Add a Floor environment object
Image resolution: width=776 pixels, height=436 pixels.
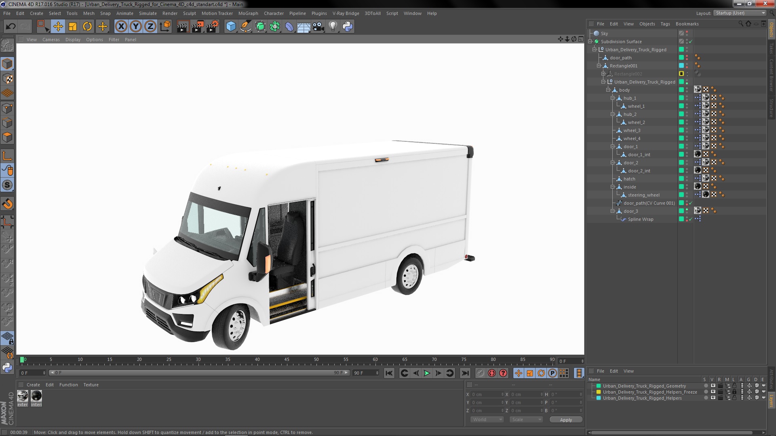[304, 27]
